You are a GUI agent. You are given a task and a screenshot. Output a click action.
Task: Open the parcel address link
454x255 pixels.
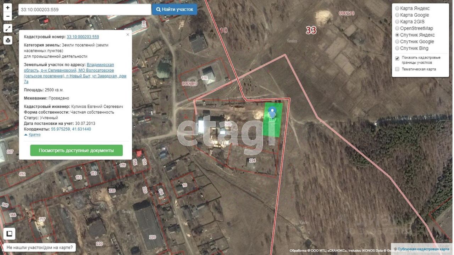tap(75, 73)
